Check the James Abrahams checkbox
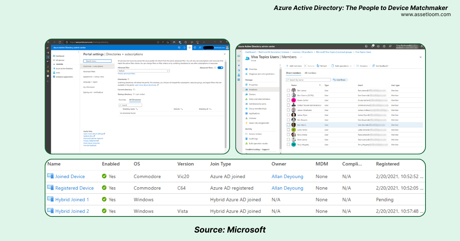 click(x=288, y=110)
